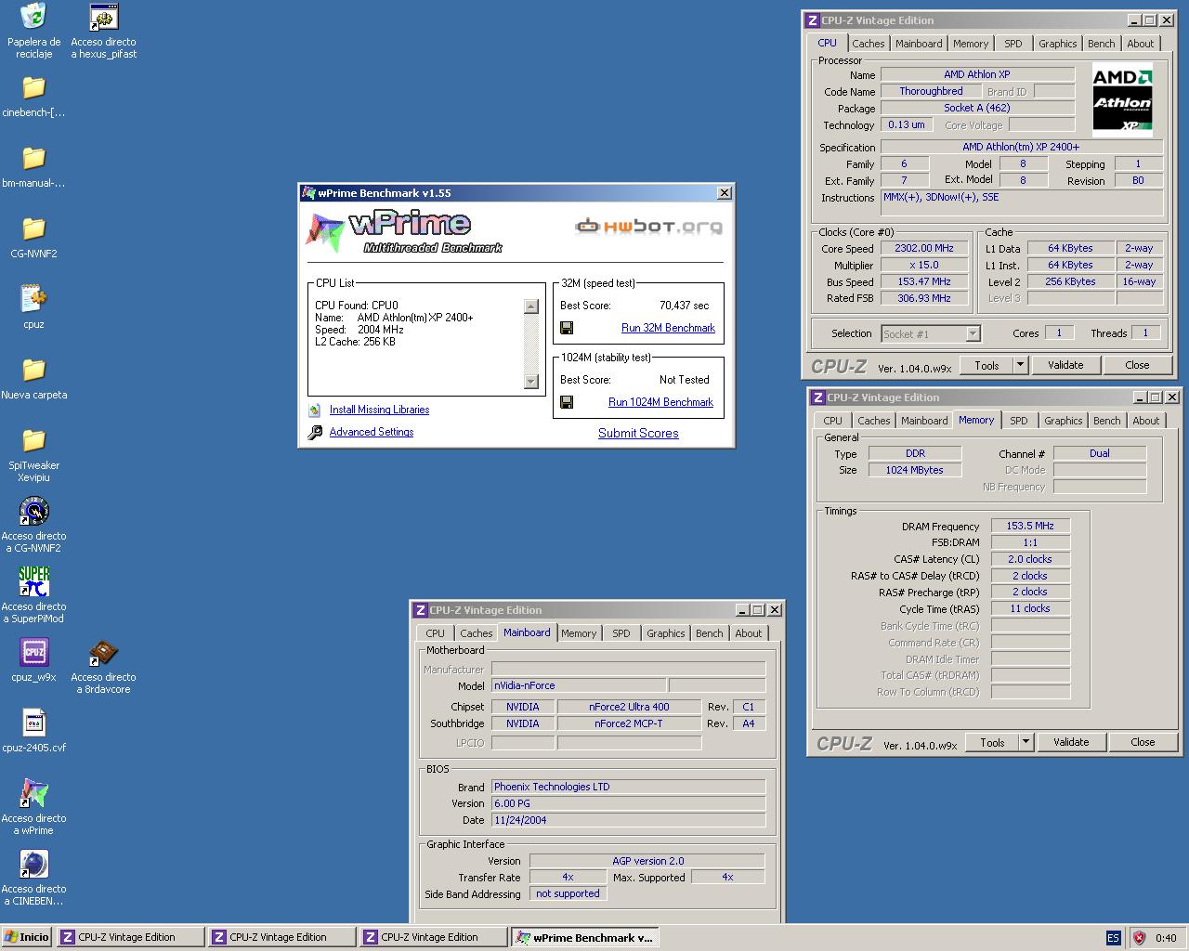Click the Phoenix Technologies LTD BIOS brand
This screenshot has width=1189, height=951.
[x=628, y=787]
